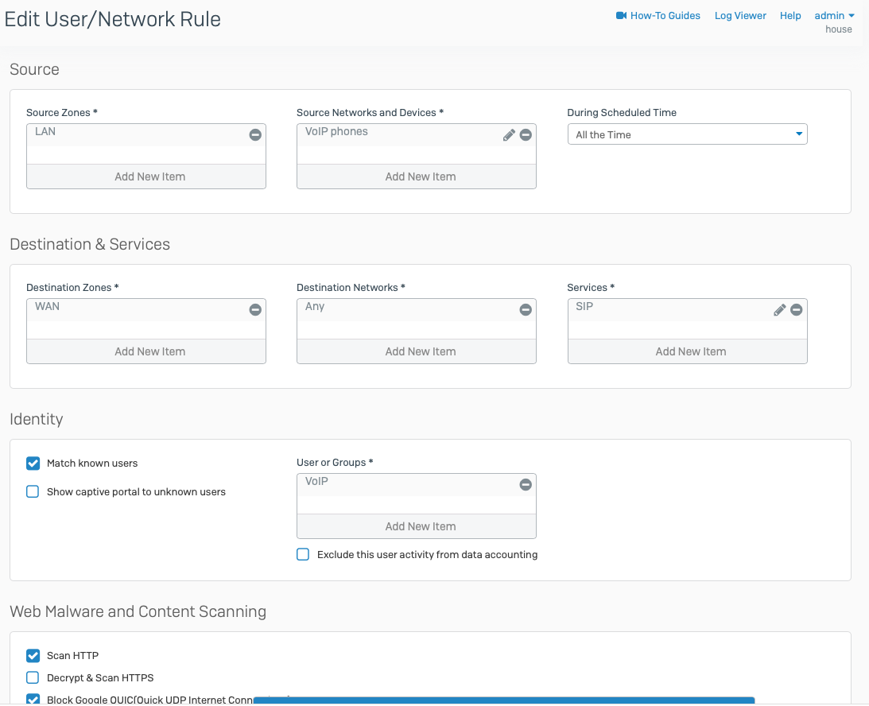This screenshot has width=869, height=706.
Task: Open the Log Viewer
Action: pyautogui.click(x=740, y=16)
